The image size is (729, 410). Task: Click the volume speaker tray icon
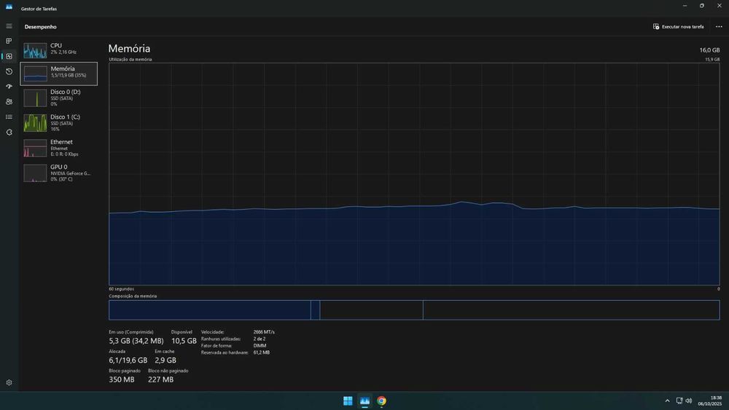(689, 401)
